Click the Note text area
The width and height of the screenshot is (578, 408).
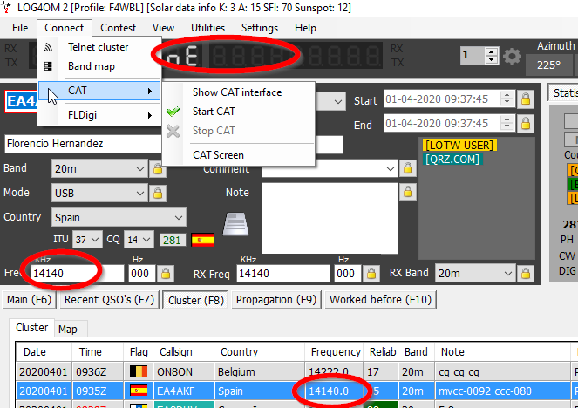[x=330, y=218]
